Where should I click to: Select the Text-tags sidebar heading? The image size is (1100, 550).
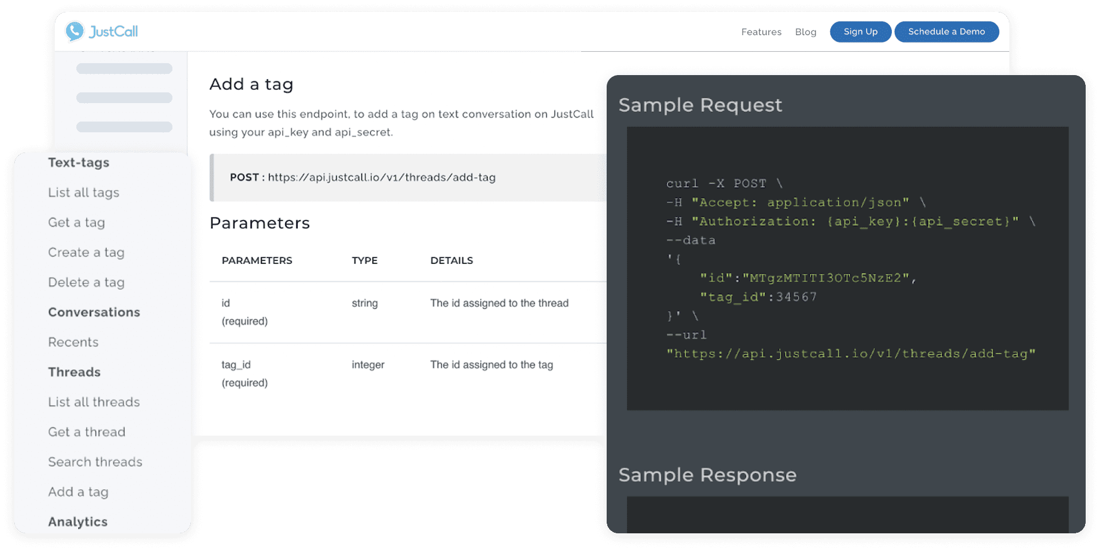pyautogui.click(x=79, y=163)
